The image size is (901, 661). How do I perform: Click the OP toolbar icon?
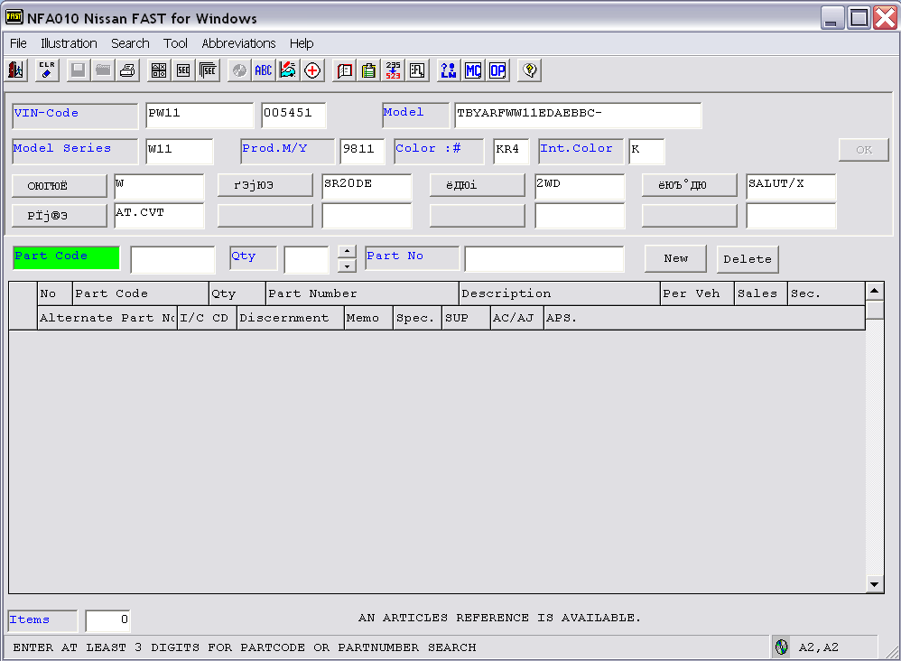click(x=497, y=70)
